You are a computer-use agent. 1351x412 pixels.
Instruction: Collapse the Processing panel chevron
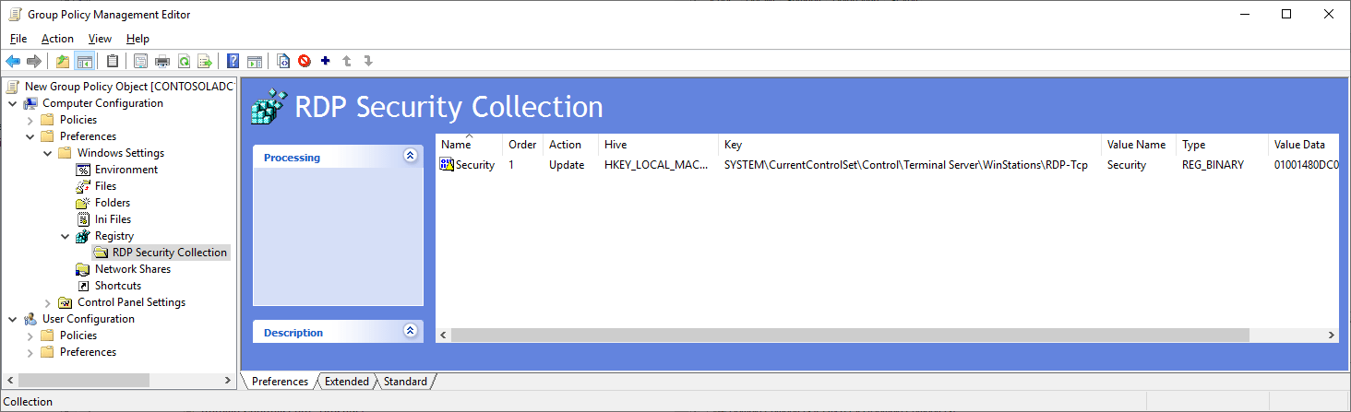tap(410, 157)
